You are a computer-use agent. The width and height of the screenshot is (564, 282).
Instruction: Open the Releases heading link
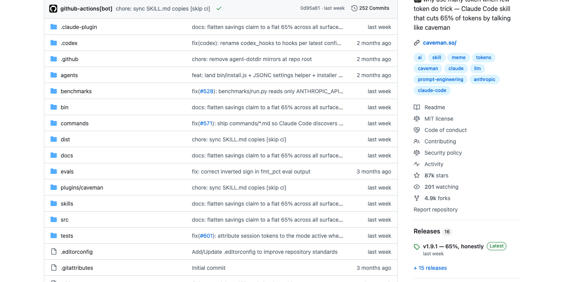pyautogui.click(x=427, y=231)
